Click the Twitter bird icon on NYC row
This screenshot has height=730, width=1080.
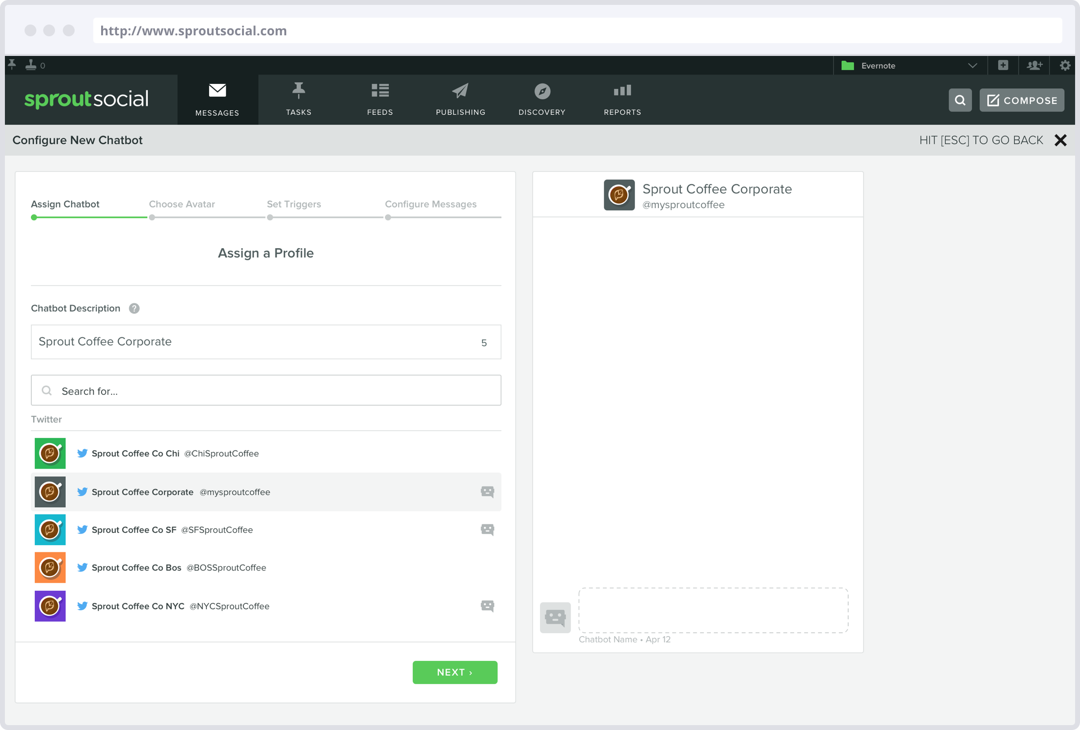[82, 606]
